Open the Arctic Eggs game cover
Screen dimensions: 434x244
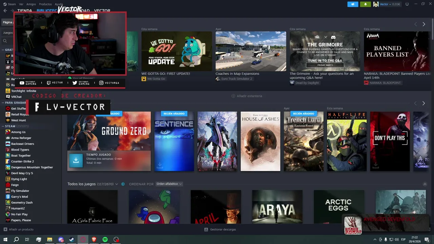pos(339,207)
